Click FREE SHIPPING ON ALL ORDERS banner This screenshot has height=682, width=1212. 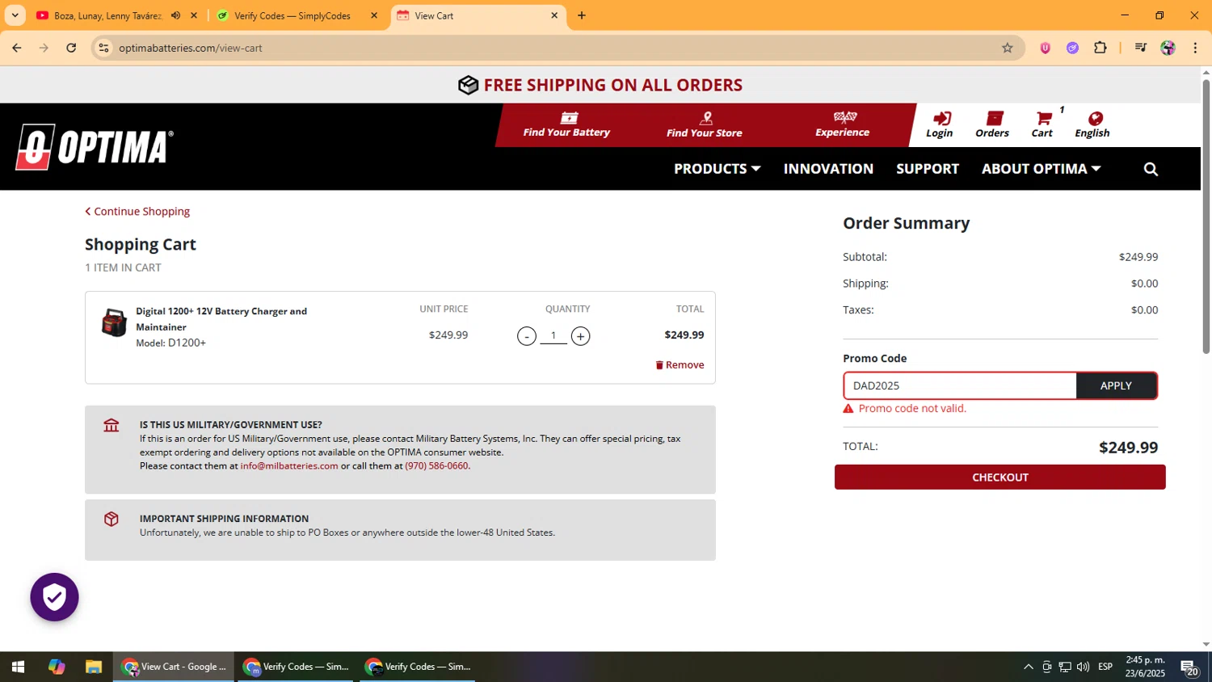click(x=600, y=85)
